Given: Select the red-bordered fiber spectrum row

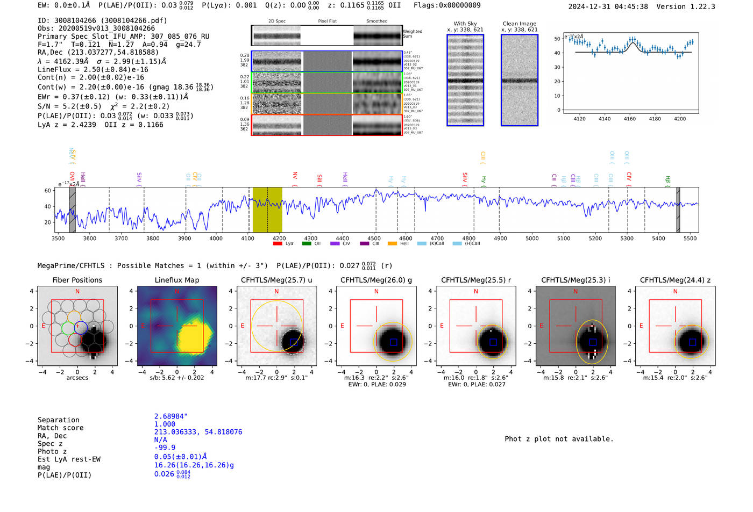Looking at the screenshot, I should pos(327,125).
